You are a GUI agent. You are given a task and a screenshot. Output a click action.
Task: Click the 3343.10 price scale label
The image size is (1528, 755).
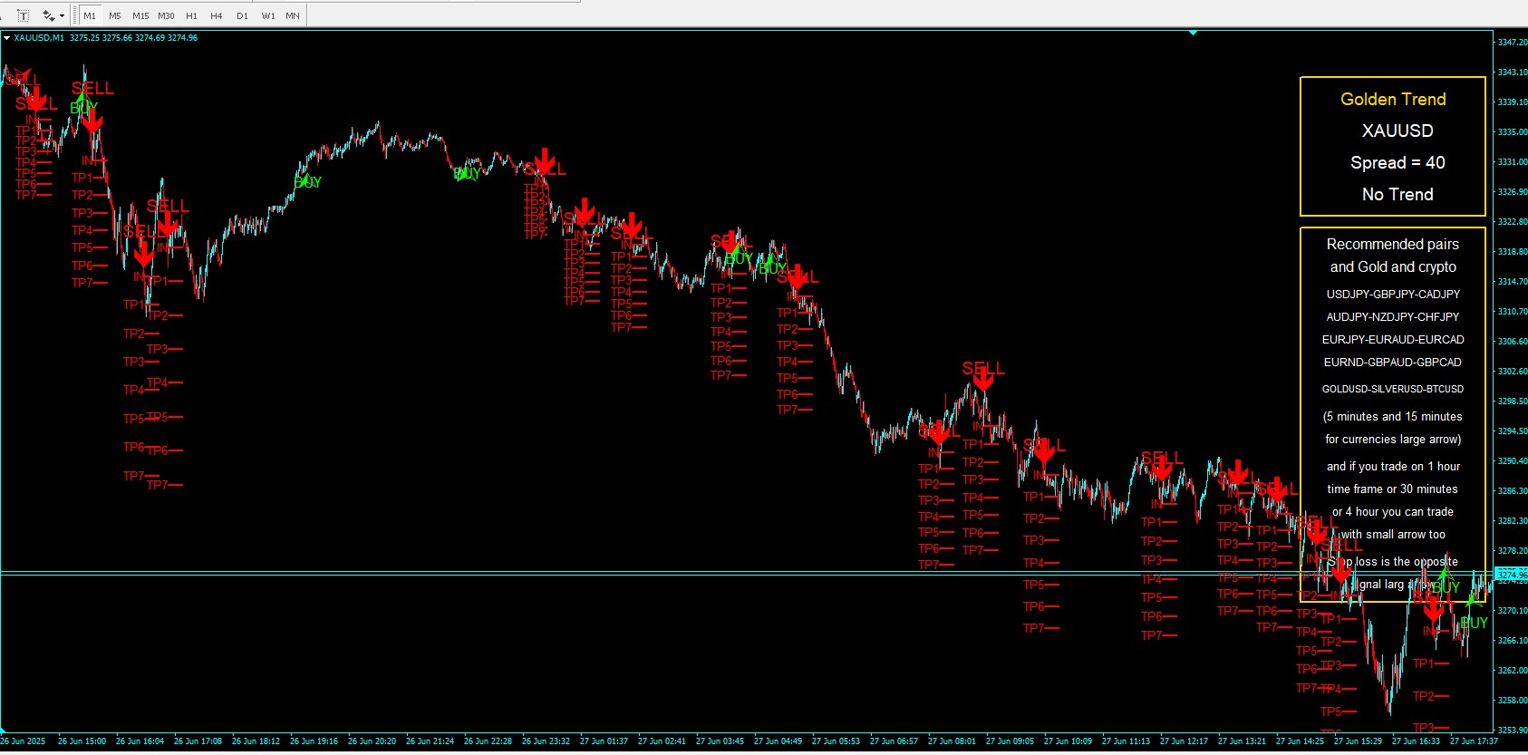1513,73
